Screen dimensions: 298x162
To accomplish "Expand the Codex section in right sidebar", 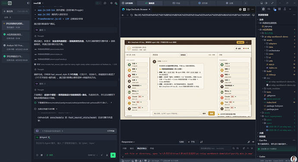I will click(x=262, y=156).
